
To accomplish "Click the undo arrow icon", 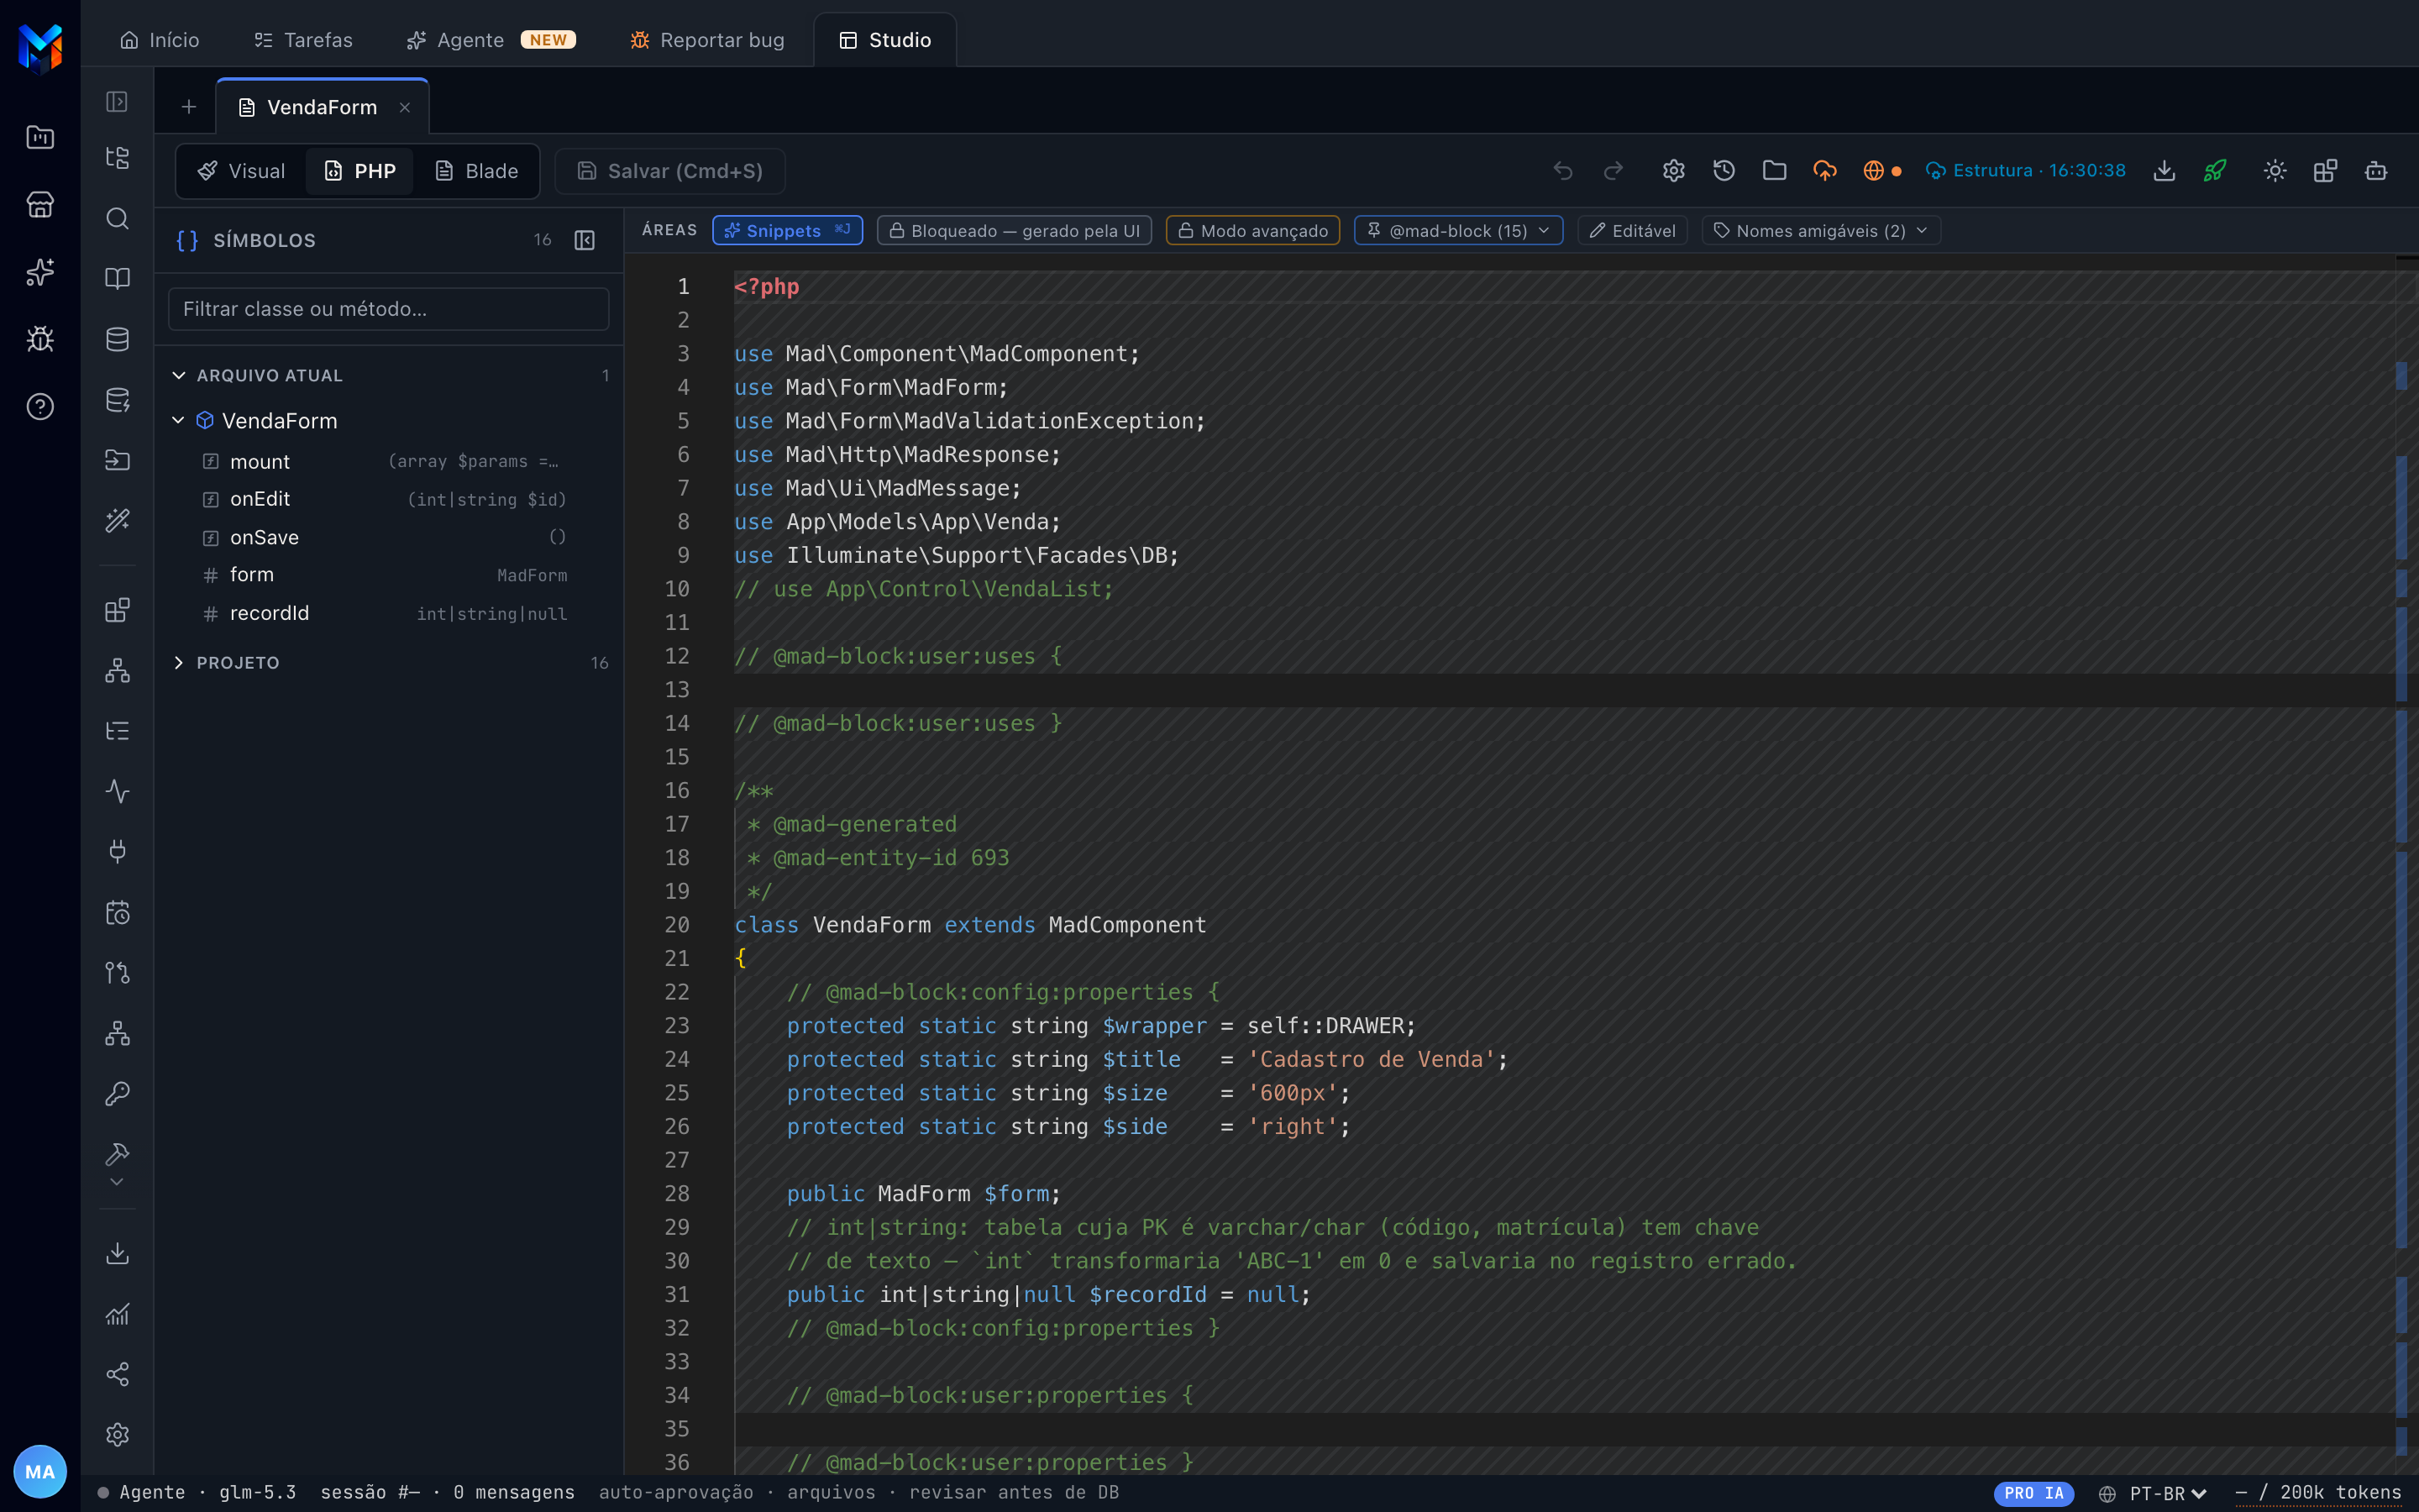I will click(x=1563, y=171).
